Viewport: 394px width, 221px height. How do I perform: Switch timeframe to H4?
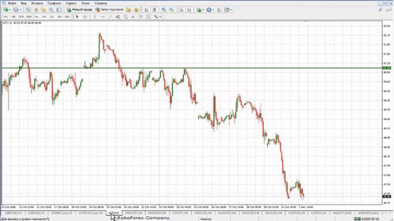[x=44, y=17]
